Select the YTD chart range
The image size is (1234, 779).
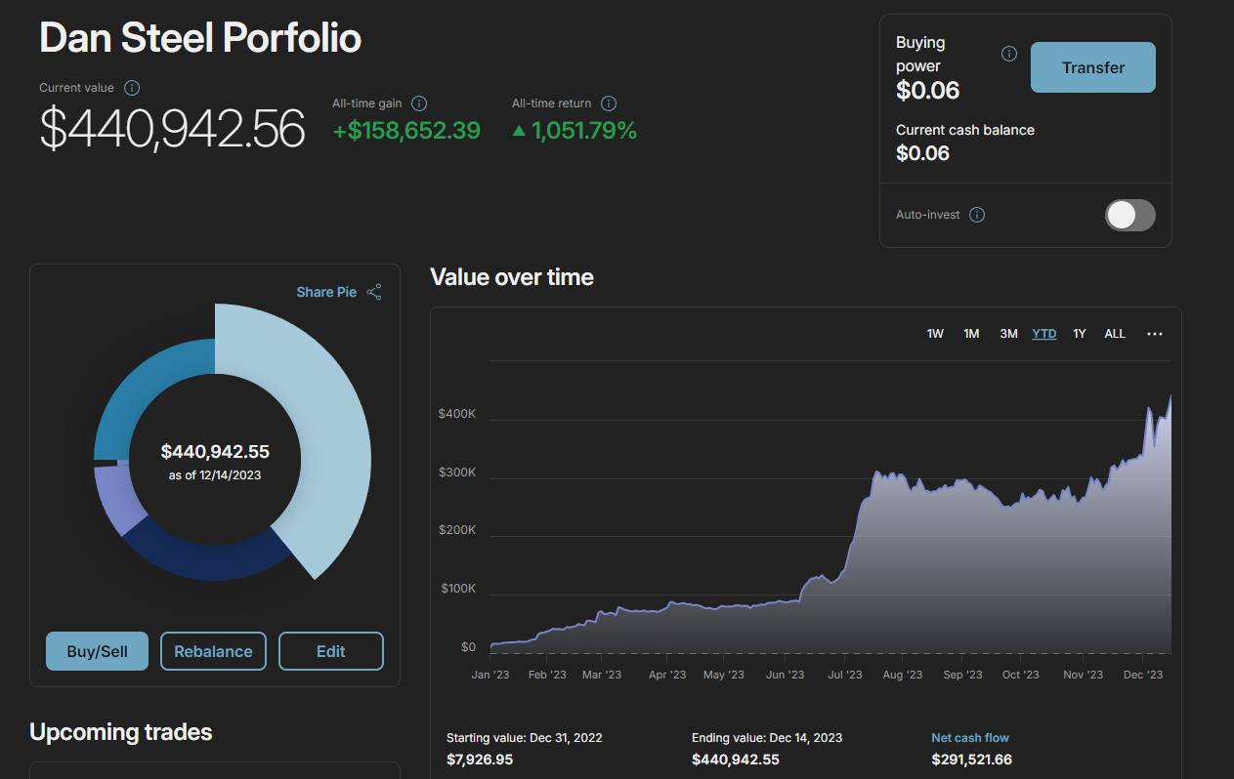pyautogui.click(x=1043, y=334)
